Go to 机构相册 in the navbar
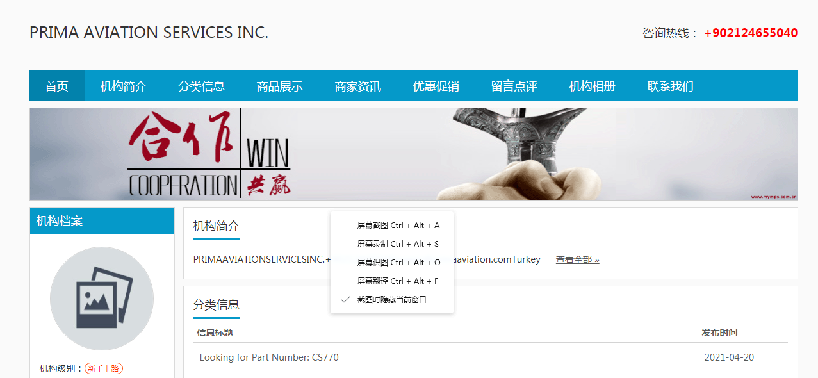This screenshot has height=378, width=818. [593, 86]
